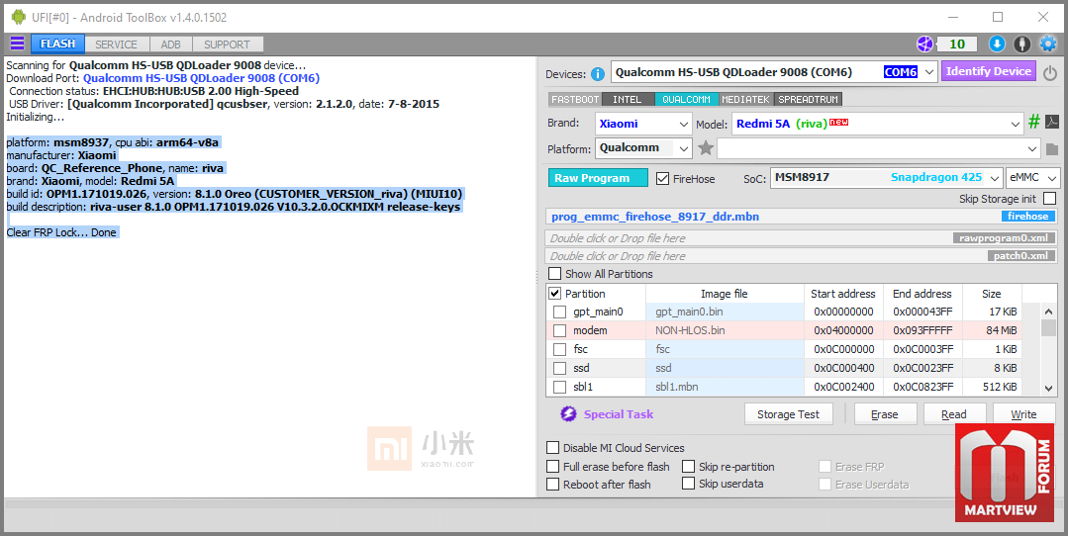Check Skip re-partition option
1068x536 pixels.
coord(689,467)
